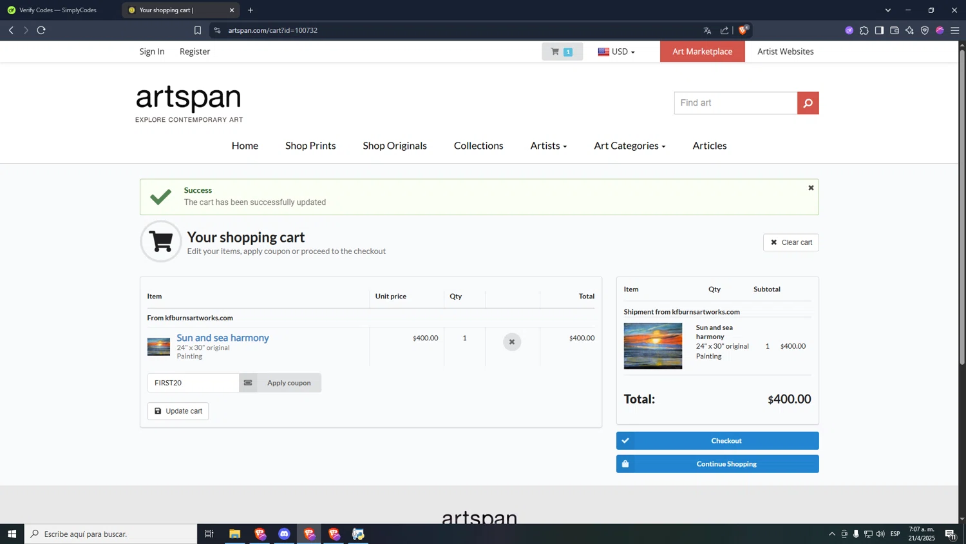
Task: Open the Windows Start menu
Action: (12, 534)
